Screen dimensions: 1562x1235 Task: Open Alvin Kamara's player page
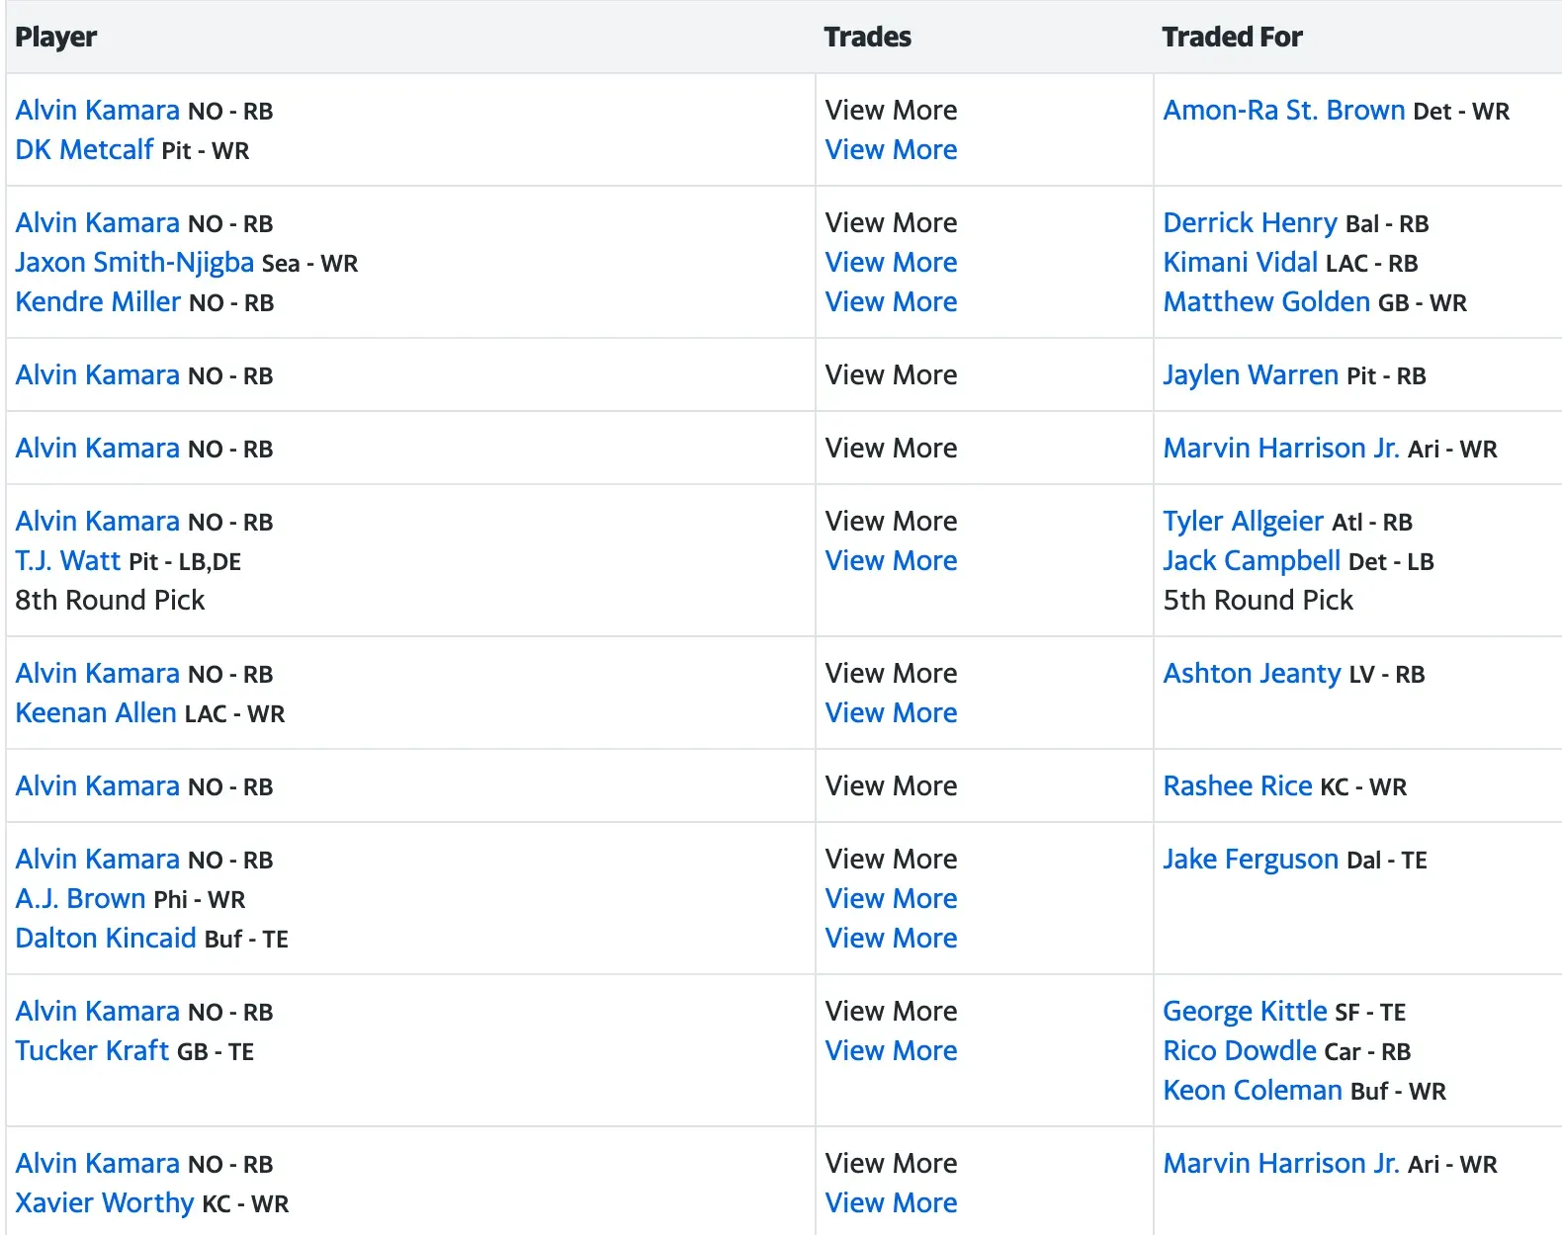point(96,110)
